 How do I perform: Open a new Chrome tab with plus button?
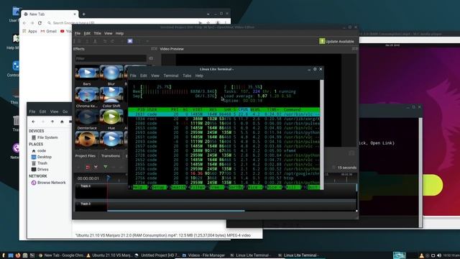point(83,14)
